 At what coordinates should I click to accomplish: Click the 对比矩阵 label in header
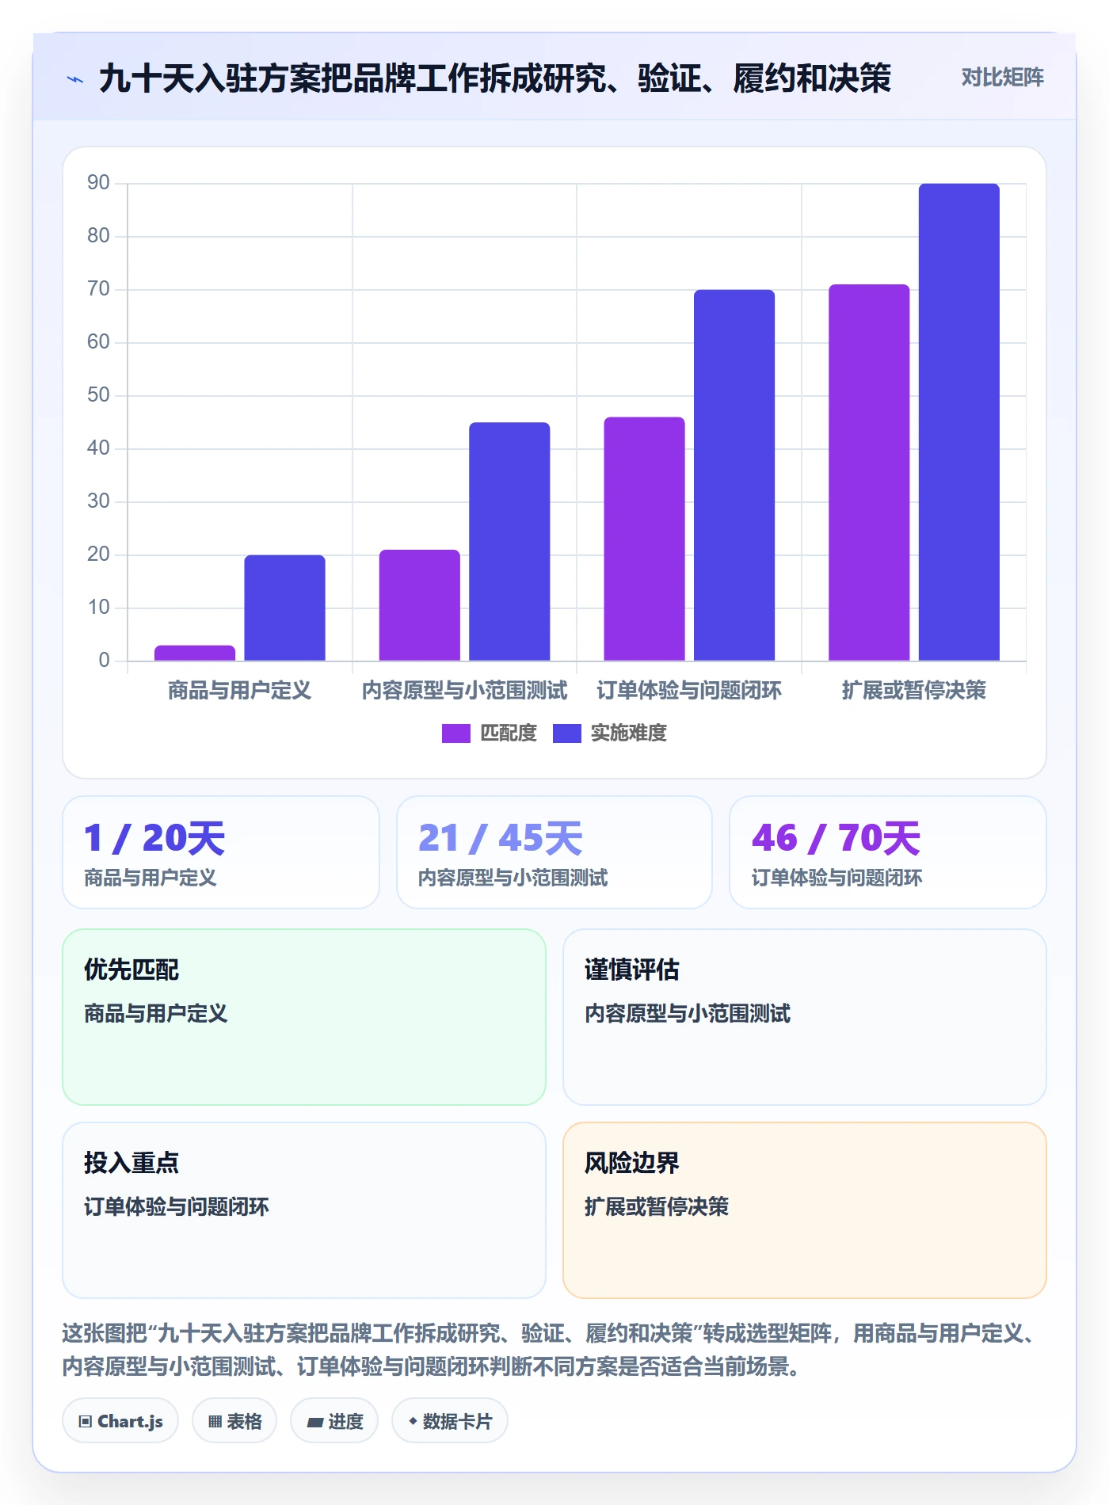tap(1002, 78)
